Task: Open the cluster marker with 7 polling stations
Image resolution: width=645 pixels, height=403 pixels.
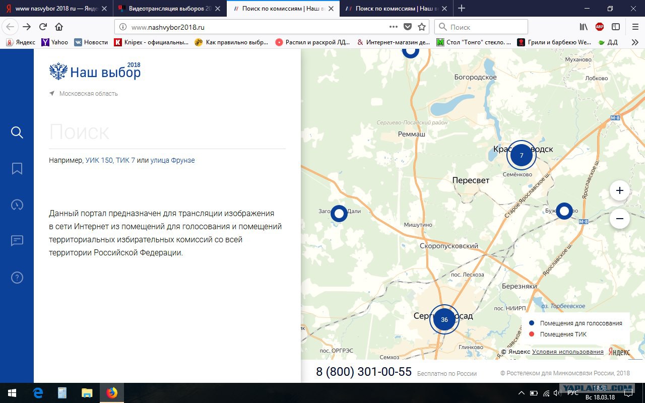Action: pos(522,155)
